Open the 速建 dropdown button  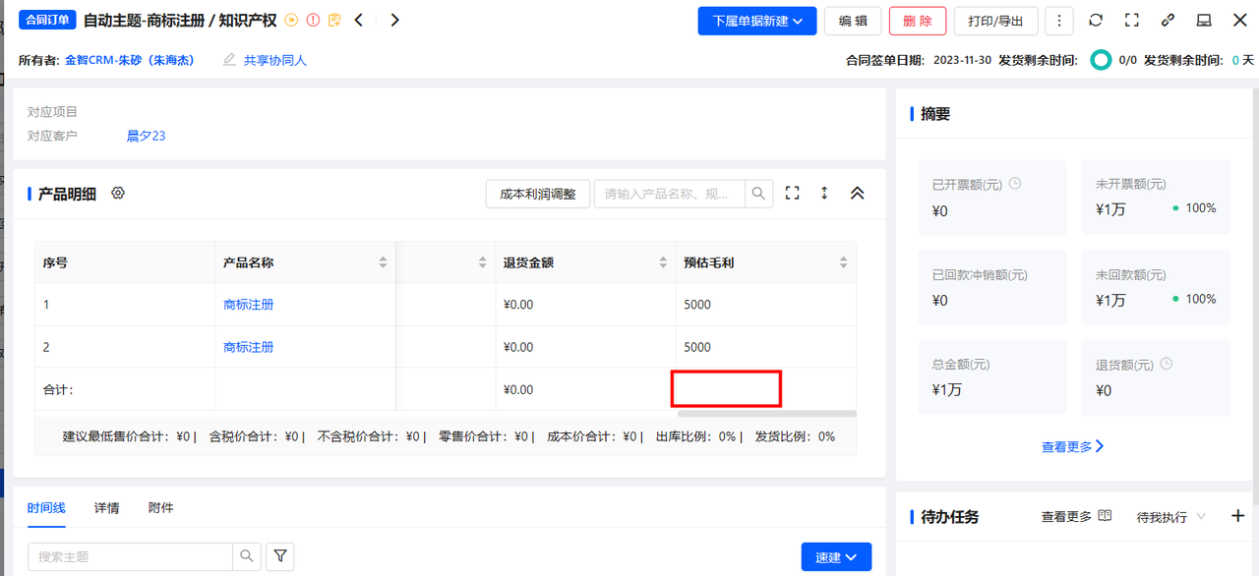(x=836, y=557)
